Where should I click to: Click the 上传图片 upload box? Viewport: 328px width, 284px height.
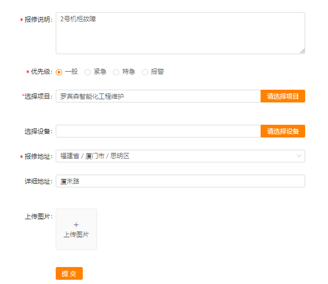(76, 229)
